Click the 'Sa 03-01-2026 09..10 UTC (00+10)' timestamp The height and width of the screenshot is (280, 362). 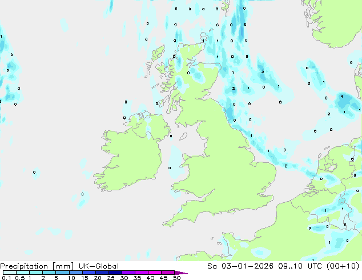(283, 266)
